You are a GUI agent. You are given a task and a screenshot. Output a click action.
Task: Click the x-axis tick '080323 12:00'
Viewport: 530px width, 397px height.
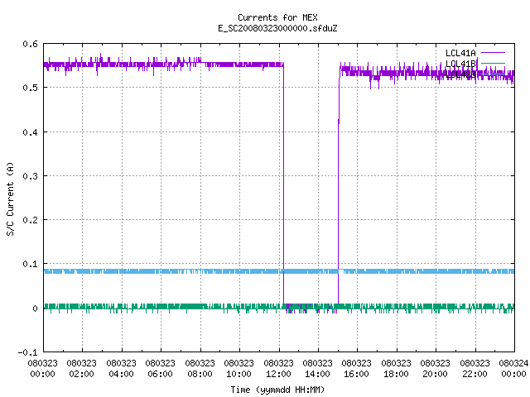279,369
